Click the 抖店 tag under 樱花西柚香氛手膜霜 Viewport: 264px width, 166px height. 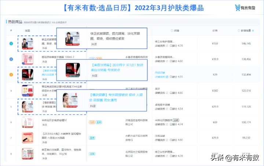pos(45,62)
